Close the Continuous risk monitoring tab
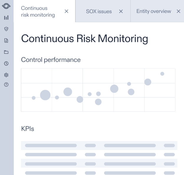 point(66,11)
